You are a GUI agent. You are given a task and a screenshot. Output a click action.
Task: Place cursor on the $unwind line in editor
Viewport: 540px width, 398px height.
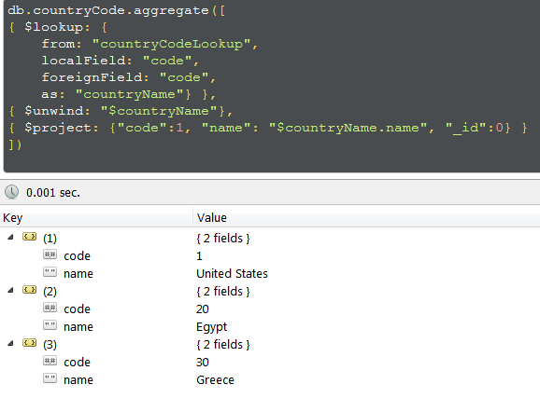point(121,111)
